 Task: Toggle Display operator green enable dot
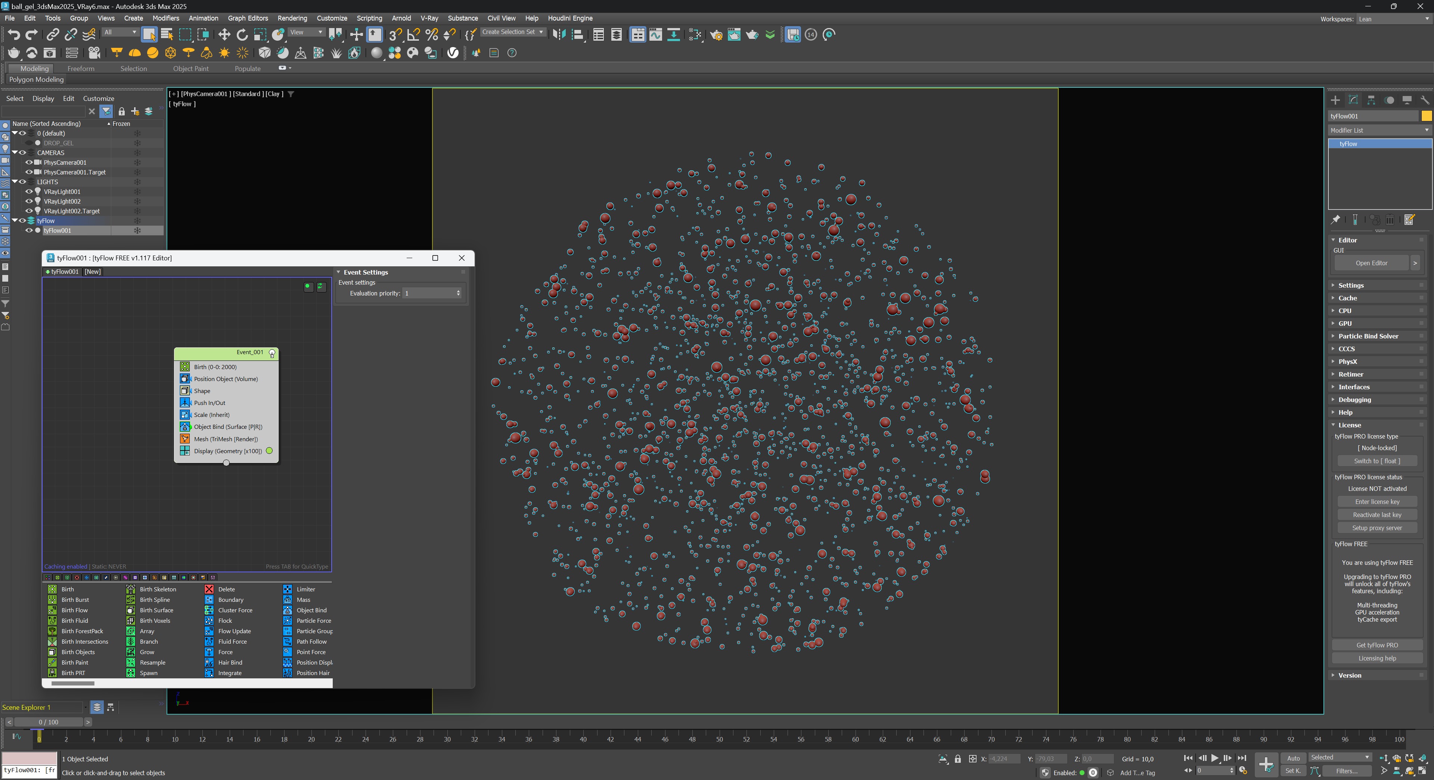click(269, 451)
